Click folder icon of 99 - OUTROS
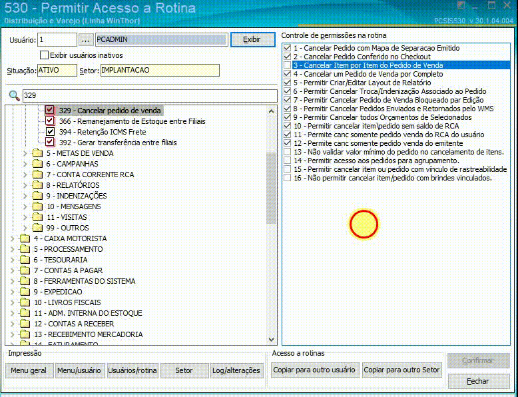518x397 pixels. tap(38, 228)
